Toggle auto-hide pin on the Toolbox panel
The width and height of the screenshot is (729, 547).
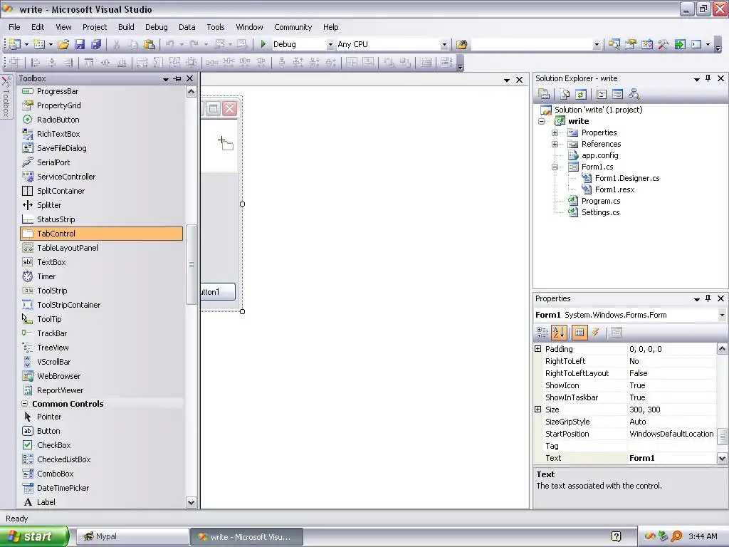tap(177, 78)
